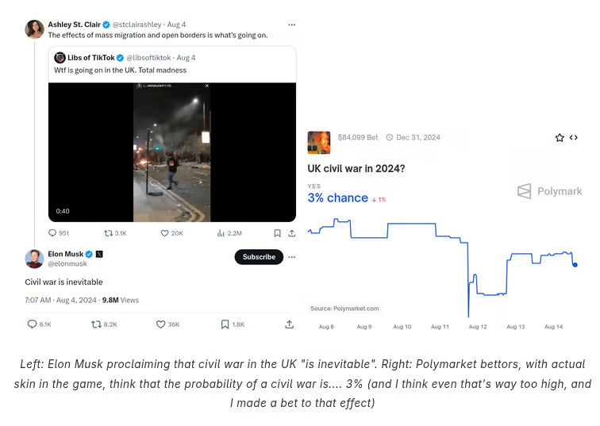Reply to Elon Musk's tweet
Image resolution: width=600 pixels, height=426 pixels.
[33, 324]
